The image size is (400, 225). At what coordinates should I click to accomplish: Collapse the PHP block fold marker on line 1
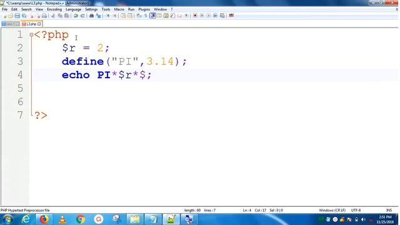pyautogui.click(x=31, y=35)
